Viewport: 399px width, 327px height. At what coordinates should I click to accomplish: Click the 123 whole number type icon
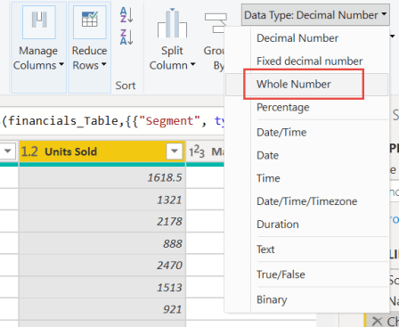pyautogui.click(x=197, y=151)
